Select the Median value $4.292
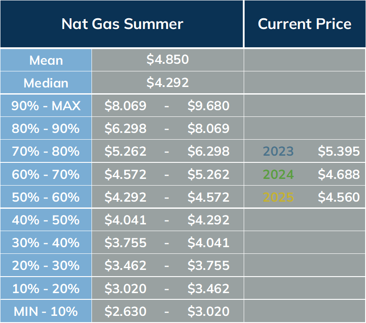The height and width of the screenshot is (323, 366). coord(167,83)
